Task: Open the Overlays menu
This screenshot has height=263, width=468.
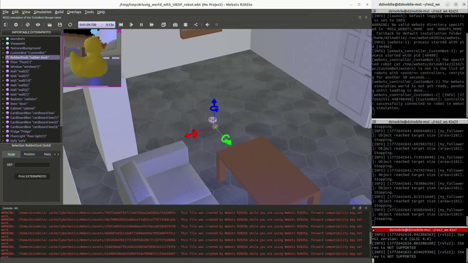Action: 74,12
